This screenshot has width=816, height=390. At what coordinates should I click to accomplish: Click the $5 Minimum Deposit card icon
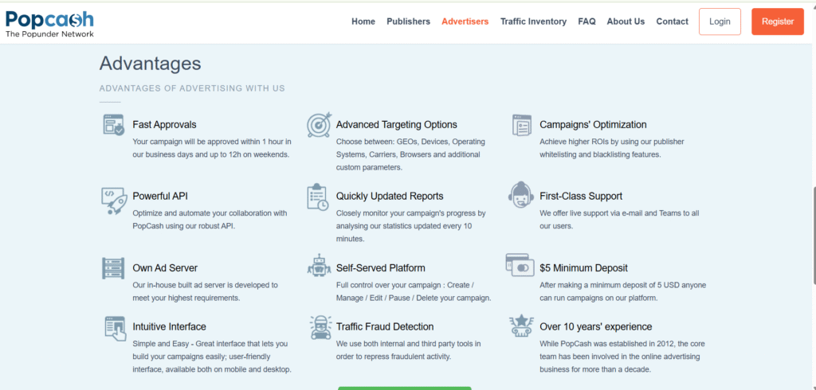(x=520, y=266)
